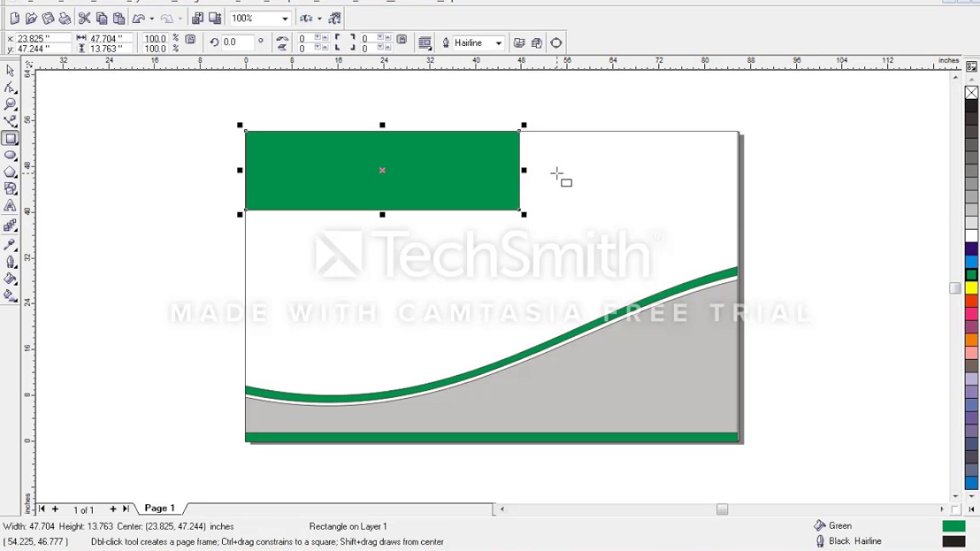Go to the last page navigation arrow
This screenshot has height=551, width=980.
126,509
